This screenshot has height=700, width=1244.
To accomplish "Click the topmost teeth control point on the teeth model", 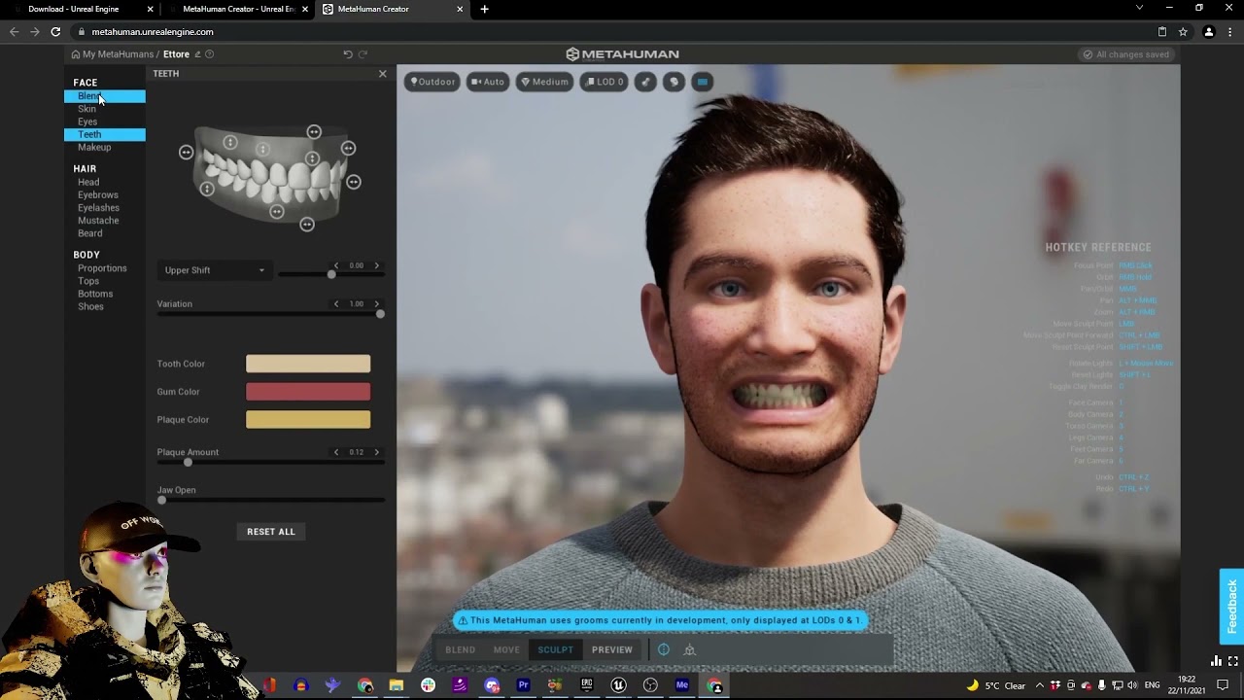I will point(314,131).
